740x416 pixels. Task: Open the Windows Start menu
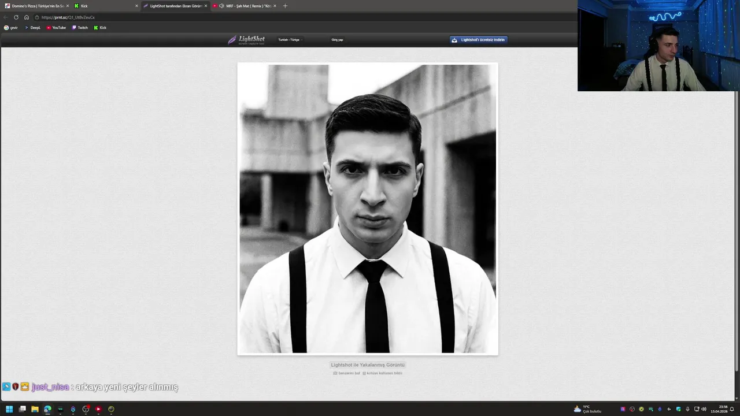[9, 409]
